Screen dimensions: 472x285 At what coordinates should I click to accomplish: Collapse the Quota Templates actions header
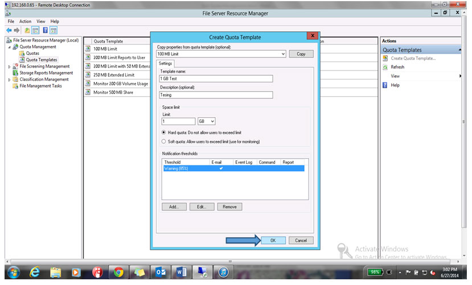click(x=459, y=50)
